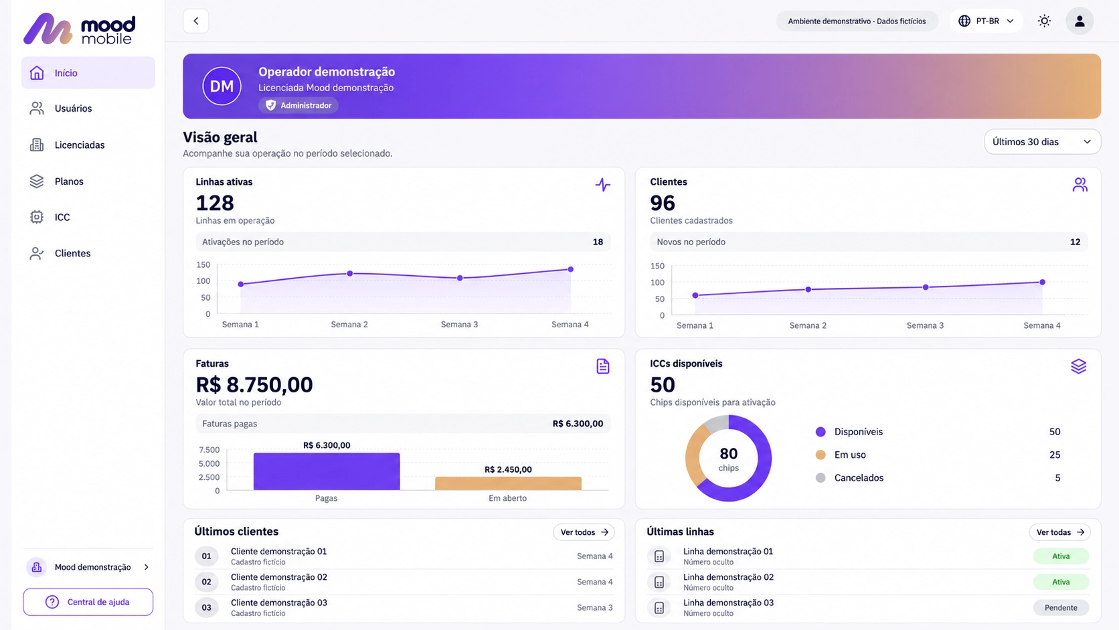Open Clientes in the sidebar
Viewport: 1119px width, 630px height.
pos(88,253)
